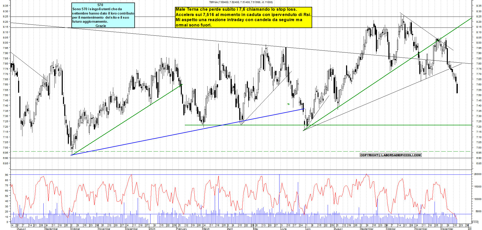Image resolution: width=482 pixels, height=230 pixels.
Task: Click the 50 level on the RSI axis
Action: click(x=7, y=196)
